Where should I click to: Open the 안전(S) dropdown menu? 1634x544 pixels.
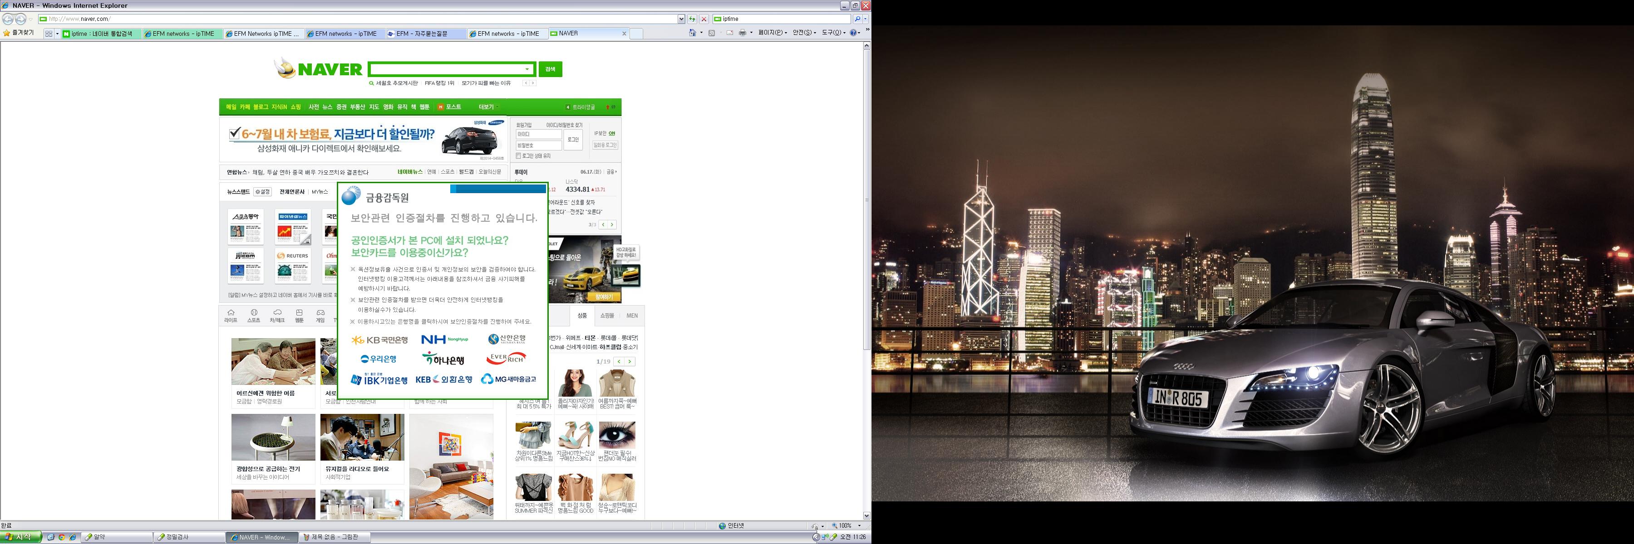click(x=804, y=33)
